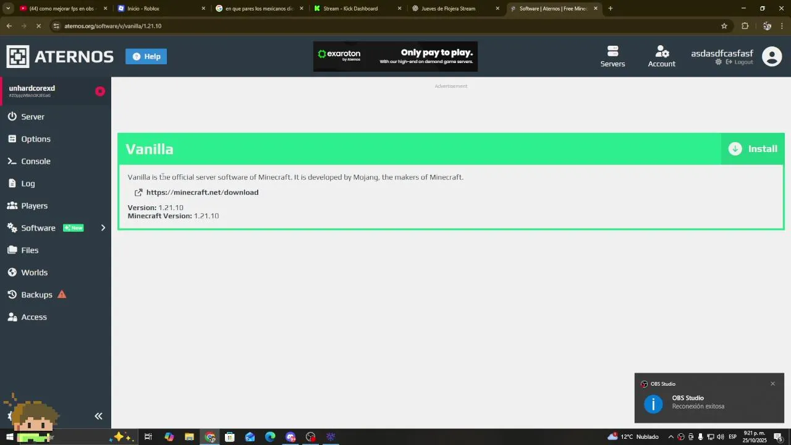Click the address bar URL

click(112, 26)
